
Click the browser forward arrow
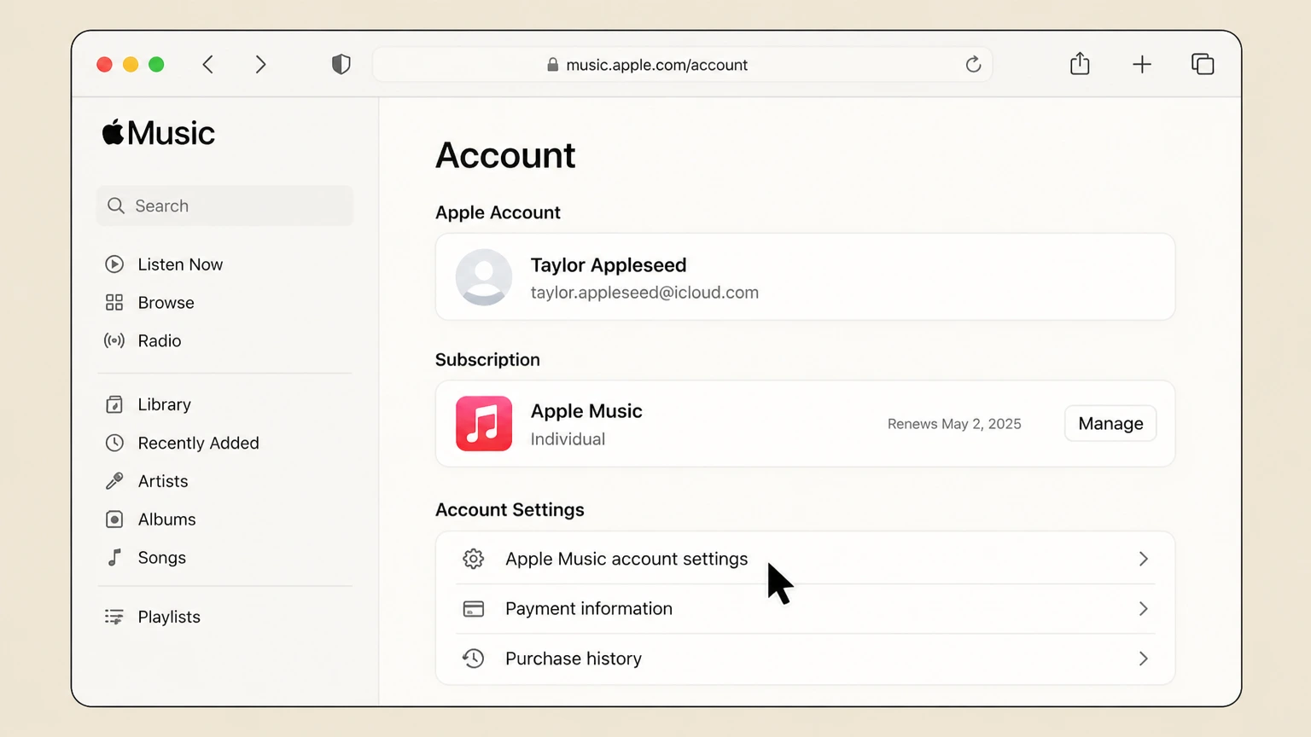tap(260, 65)
